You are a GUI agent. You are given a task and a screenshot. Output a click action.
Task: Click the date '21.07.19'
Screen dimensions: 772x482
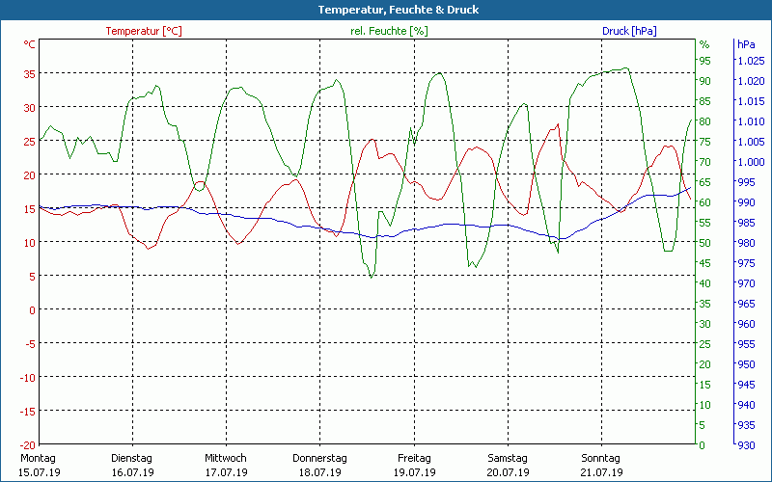click(x=601, y=472)
